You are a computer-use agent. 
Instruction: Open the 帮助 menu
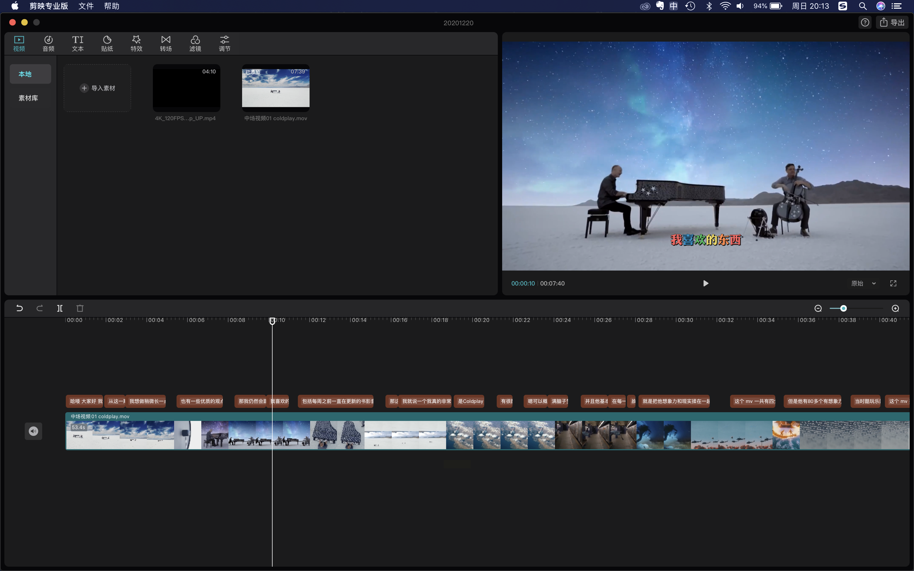coord(112,6)
